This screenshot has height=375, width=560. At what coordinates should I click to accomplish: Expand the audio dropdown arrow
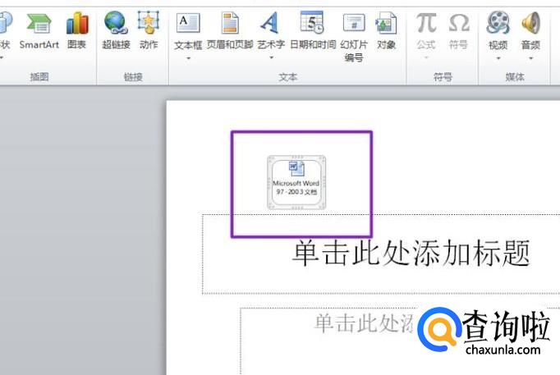tap(531, 57)
